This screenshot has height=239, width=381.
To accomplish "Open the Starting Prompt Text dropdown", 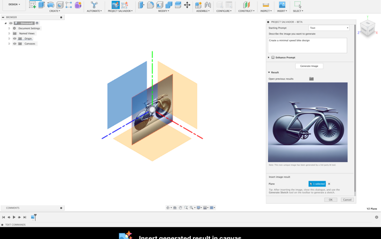I will (x=329, y=28).
